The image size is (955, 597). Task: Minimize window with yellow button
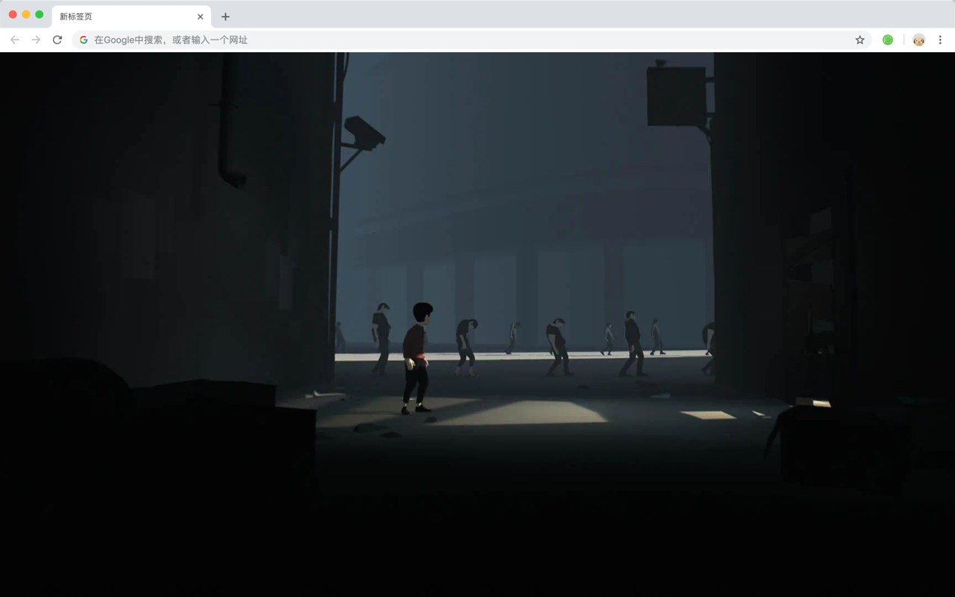pyautogui.click(x=26, y=14)
